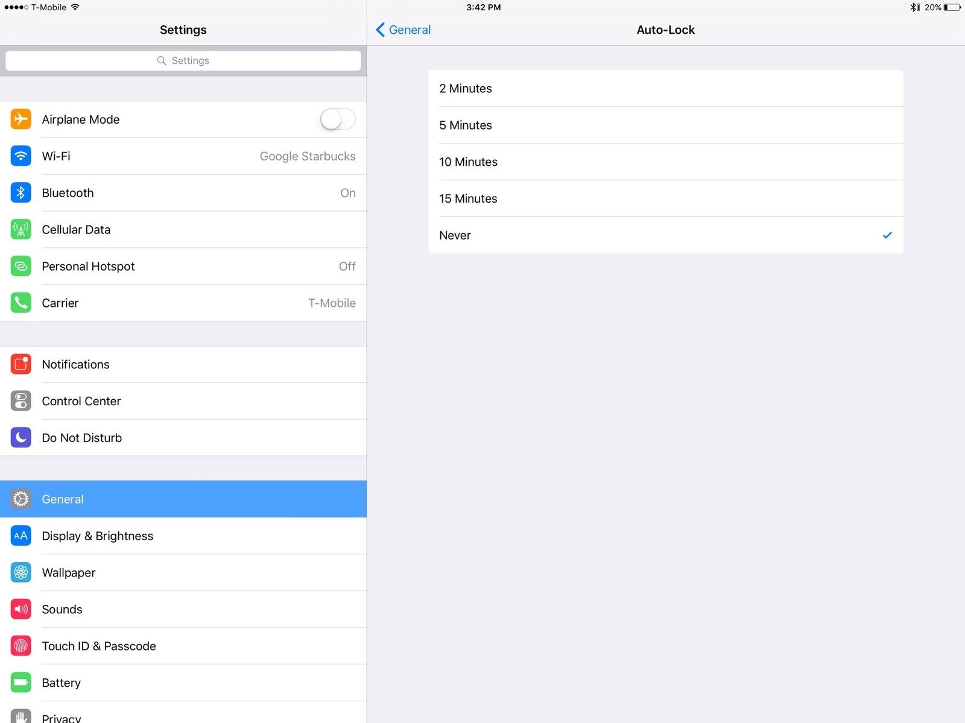
Task: Select the Never auto-lock option
Action: click(x=665, y=235)
